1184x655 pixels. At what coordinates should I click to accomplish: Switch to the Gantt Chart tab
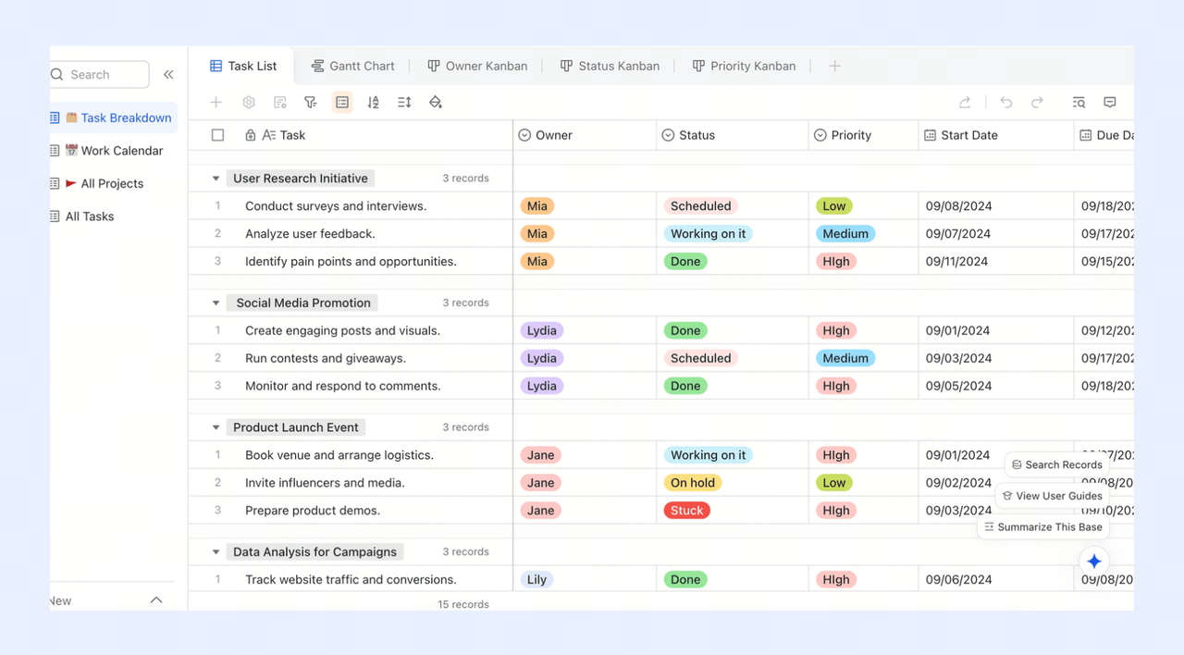pyautogui.click(x=352, y=66)
